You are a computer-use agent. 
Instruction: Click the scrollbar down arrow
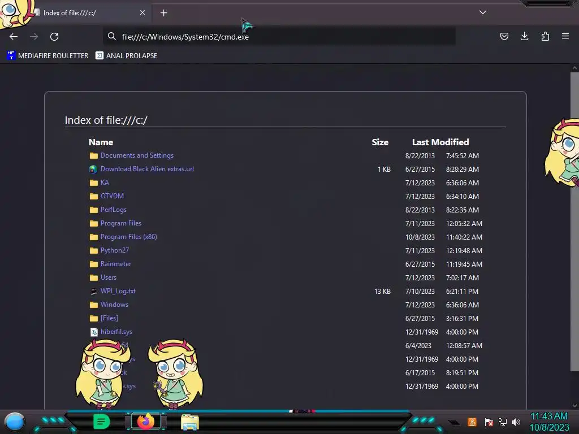pyautogui.click(x=574, y=405)
